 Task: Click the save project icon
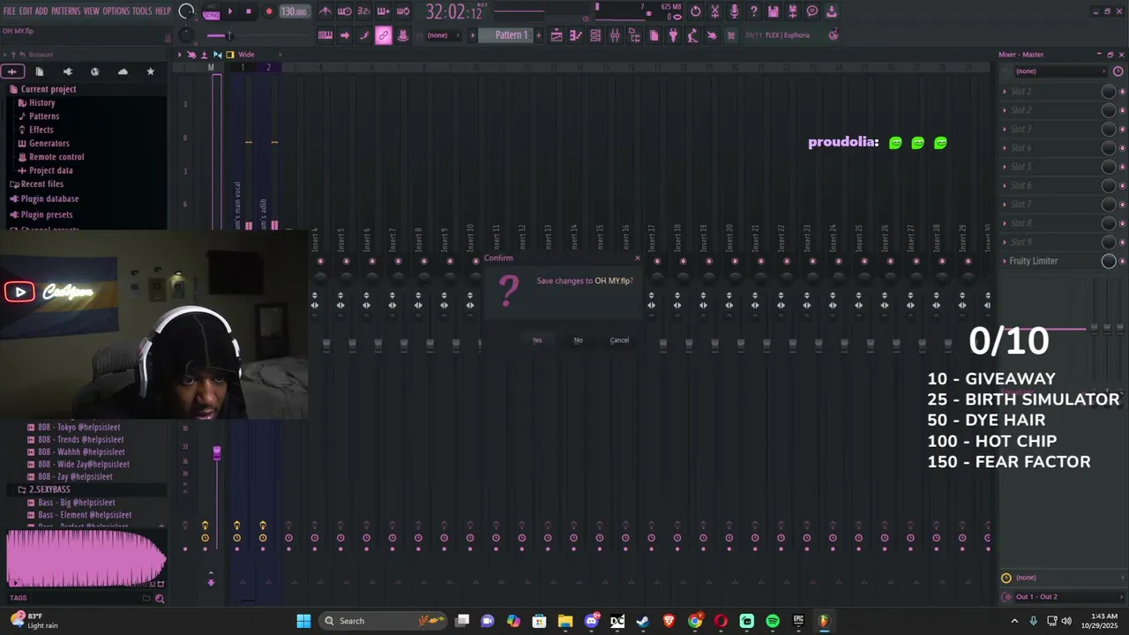point(773,11)
